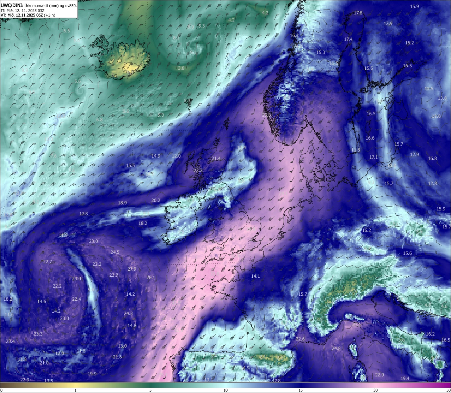Select the 24.8 value over the Mediterranean

336,348
